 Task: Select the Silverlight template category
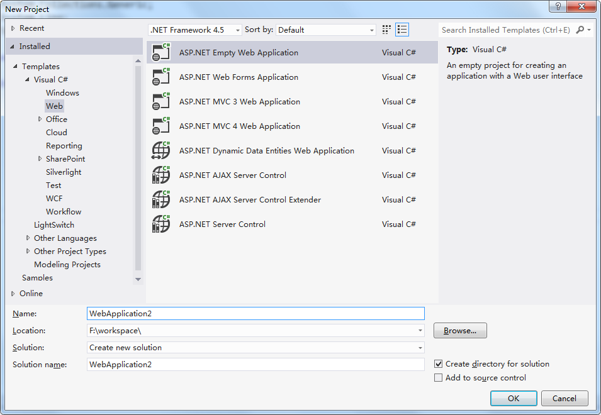click(64, 172)
